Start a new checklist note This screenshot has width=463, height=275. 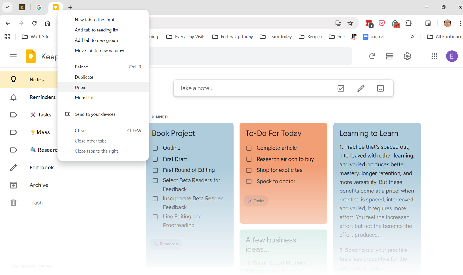click(341, 88)
